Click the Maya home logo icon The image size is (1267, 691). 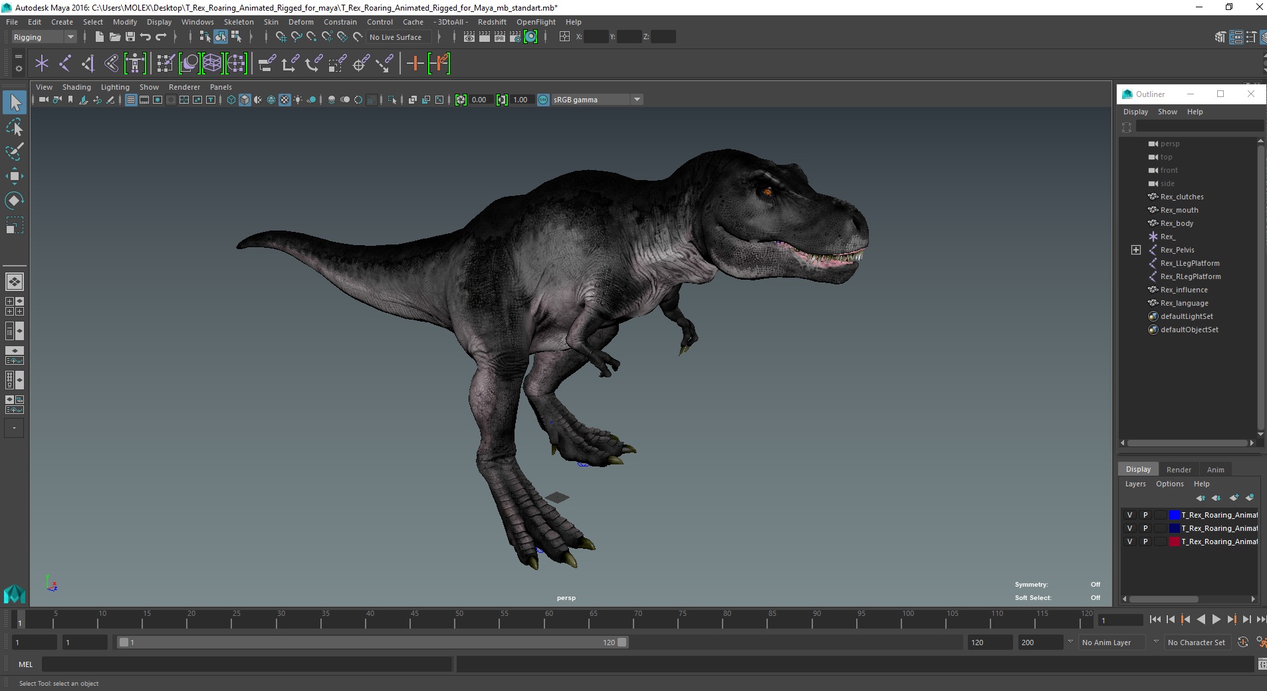(x=15, y=593)
